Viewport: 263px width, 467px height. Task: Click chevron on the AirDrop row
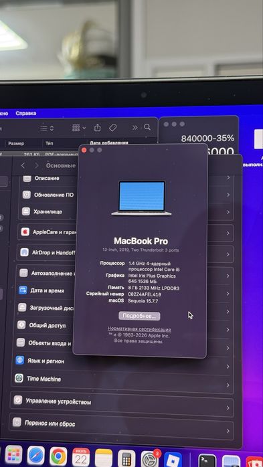point(228,255)
